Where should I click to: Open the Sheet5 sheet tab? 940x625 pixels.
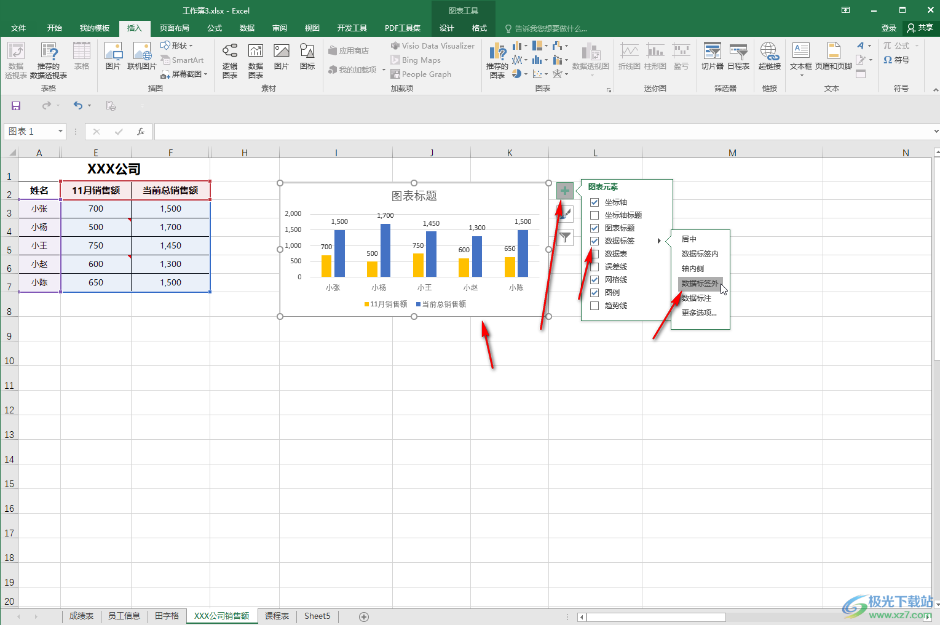(317, 616)
